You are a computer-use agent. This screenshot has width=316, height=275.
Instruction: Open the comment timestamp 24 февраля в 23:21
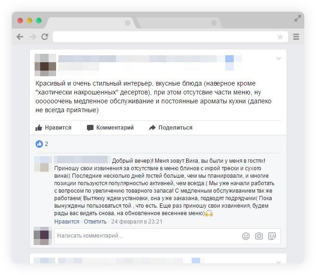click(x=136, y=222)
